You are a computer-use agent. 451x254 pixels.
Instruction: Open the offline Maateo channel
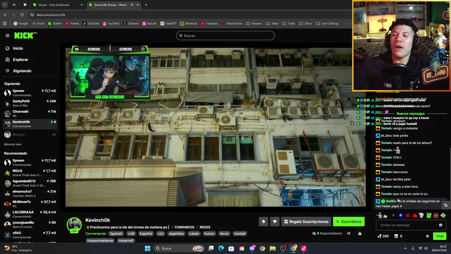click(30, 134)
